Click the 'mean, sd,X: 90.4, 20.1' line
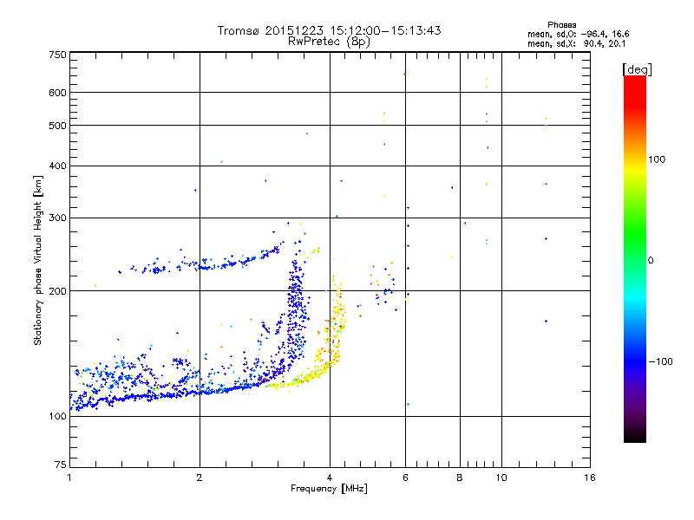This screenshot has width=694, height=520. point(576,43)
